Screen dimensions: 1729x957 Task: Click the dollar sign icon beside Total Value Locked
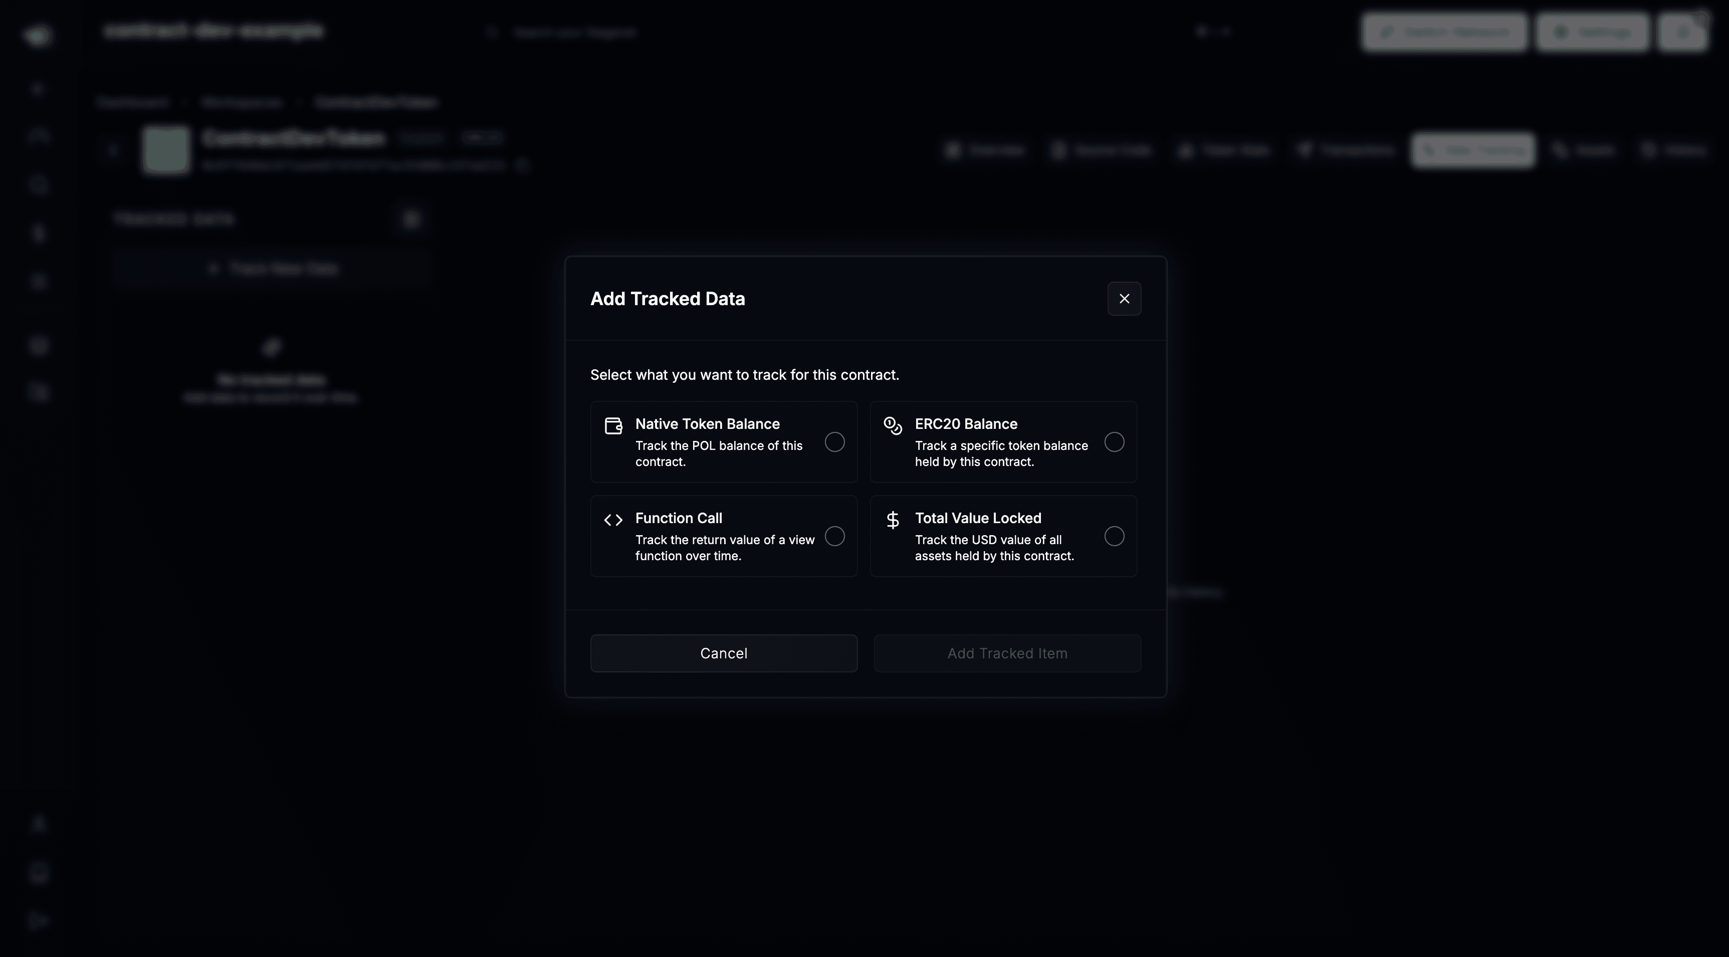coord(893,520)
